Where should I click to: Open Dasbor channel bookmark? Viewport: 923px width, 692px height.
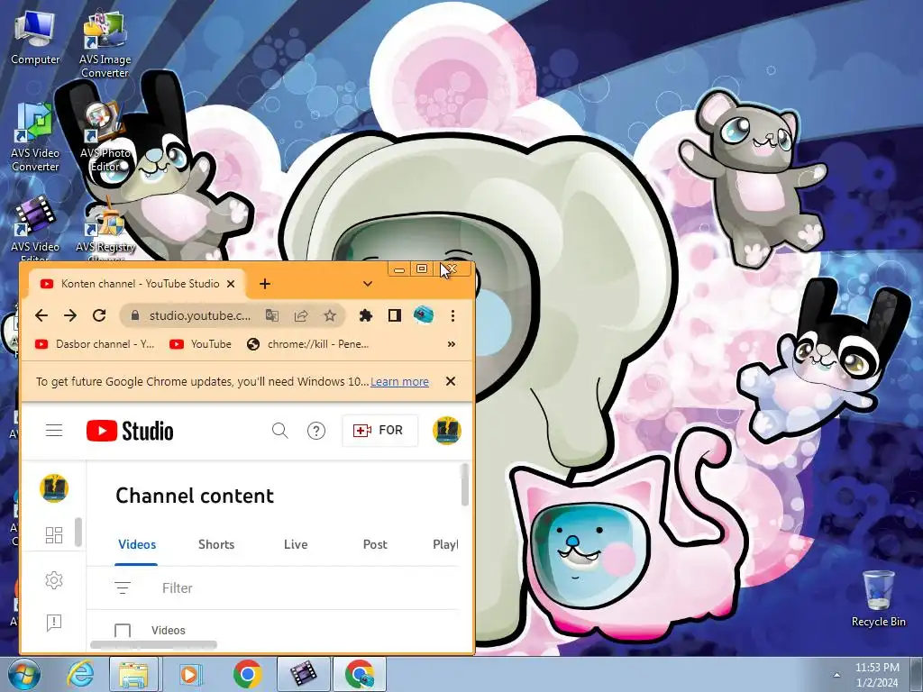[x=94, y=344]
